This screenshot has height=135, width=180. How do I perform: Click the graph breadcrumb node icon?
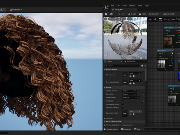[x=160, y=19]
